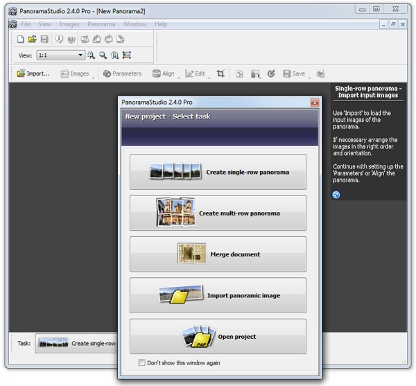
Task: Click the Import panoramic image button
Action: (218, 295)
